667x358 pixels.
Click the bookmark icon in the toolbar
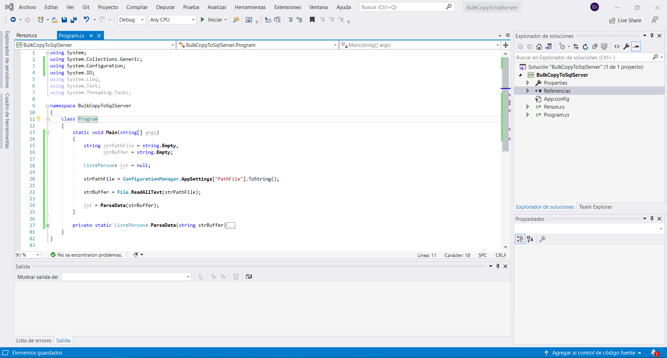click(312, 20)
